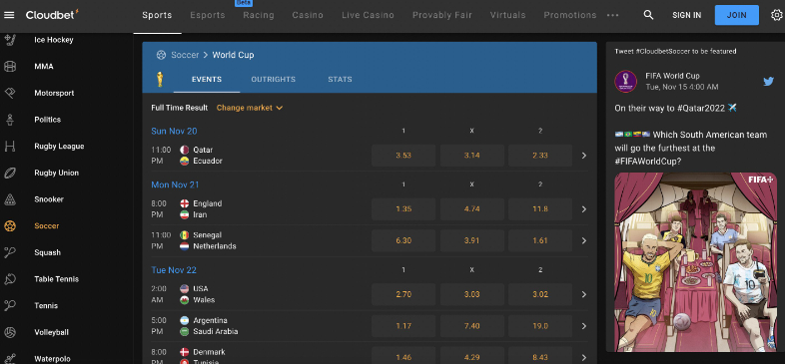Select draw odds 3.14 Qatar-Ecuador
This screenshot has width=785, height=364.
pyautogui.click(x=472, y=156)
